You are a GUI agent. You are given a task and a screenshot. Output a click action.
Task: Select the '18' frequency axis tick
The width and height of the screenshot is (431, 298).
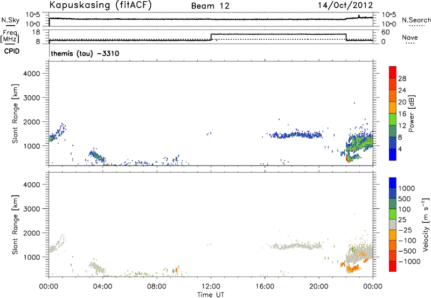click(x=36, y=32)
